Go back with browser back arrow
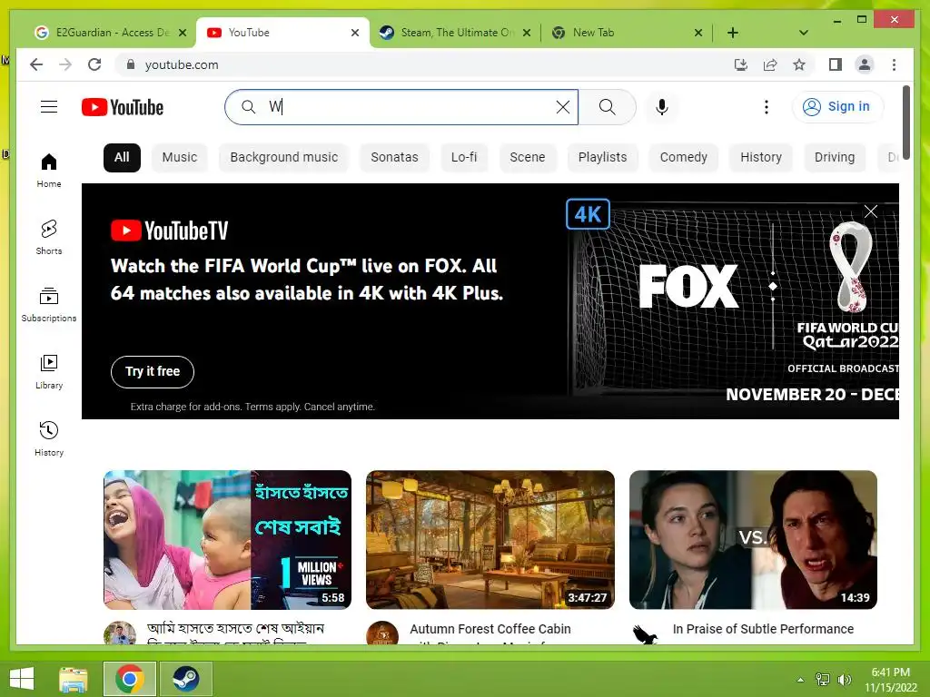 click(36, 64)
